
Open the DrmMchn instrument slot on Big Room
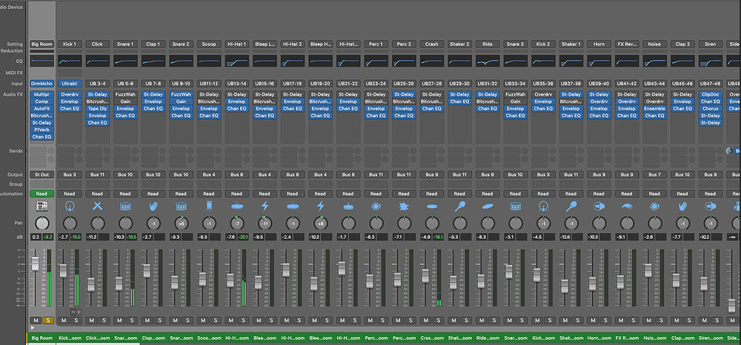coord(42,84)
